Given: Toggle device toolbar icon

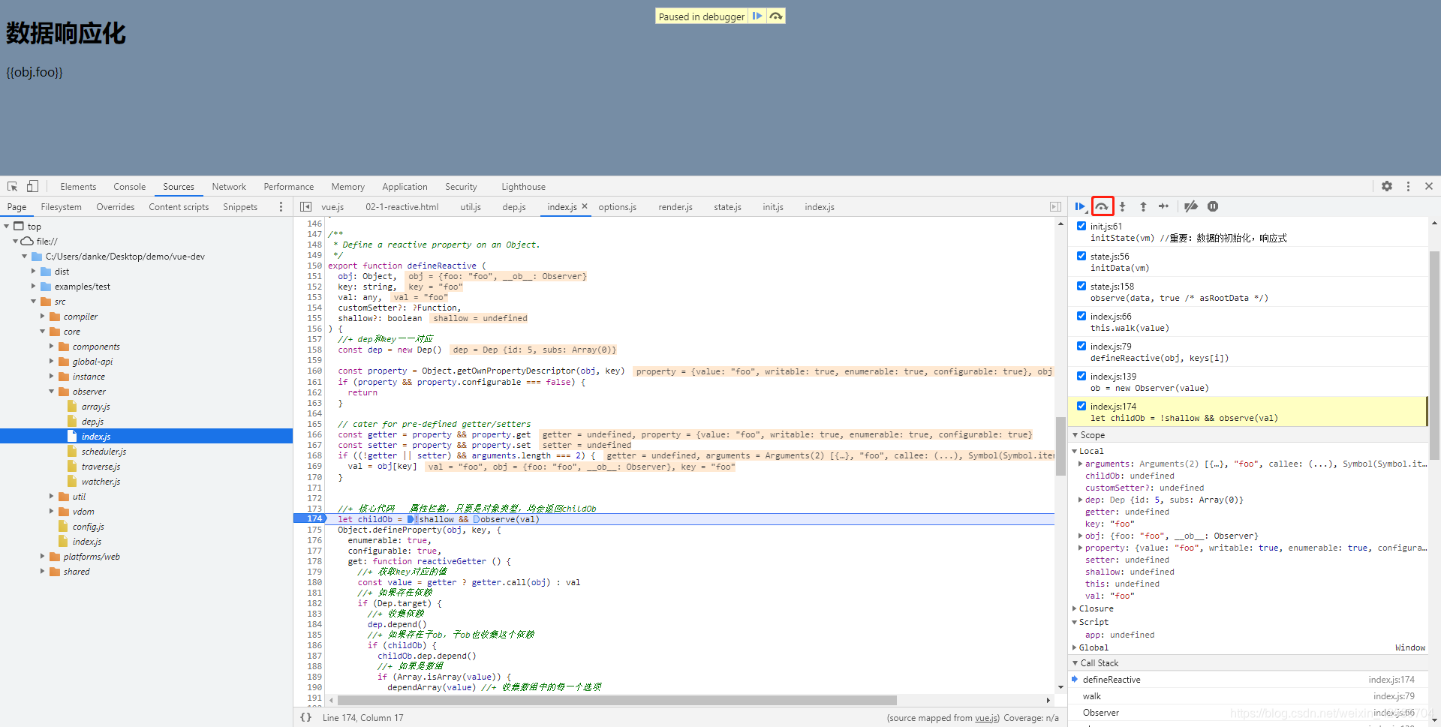Looking at the screenshot, I should tap(32, 186).
